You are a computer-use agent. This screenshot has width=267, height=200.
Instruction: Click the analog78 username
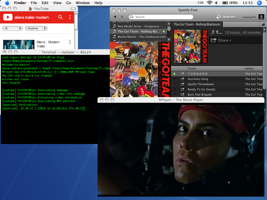[249, 17]
